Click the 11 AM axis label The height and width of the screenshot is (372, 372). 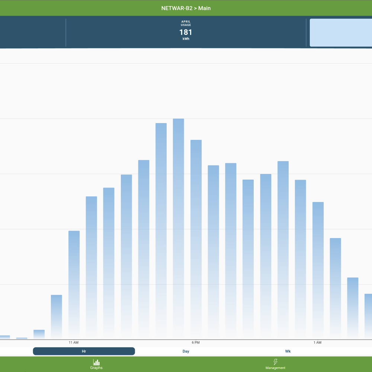click(74, 342)
